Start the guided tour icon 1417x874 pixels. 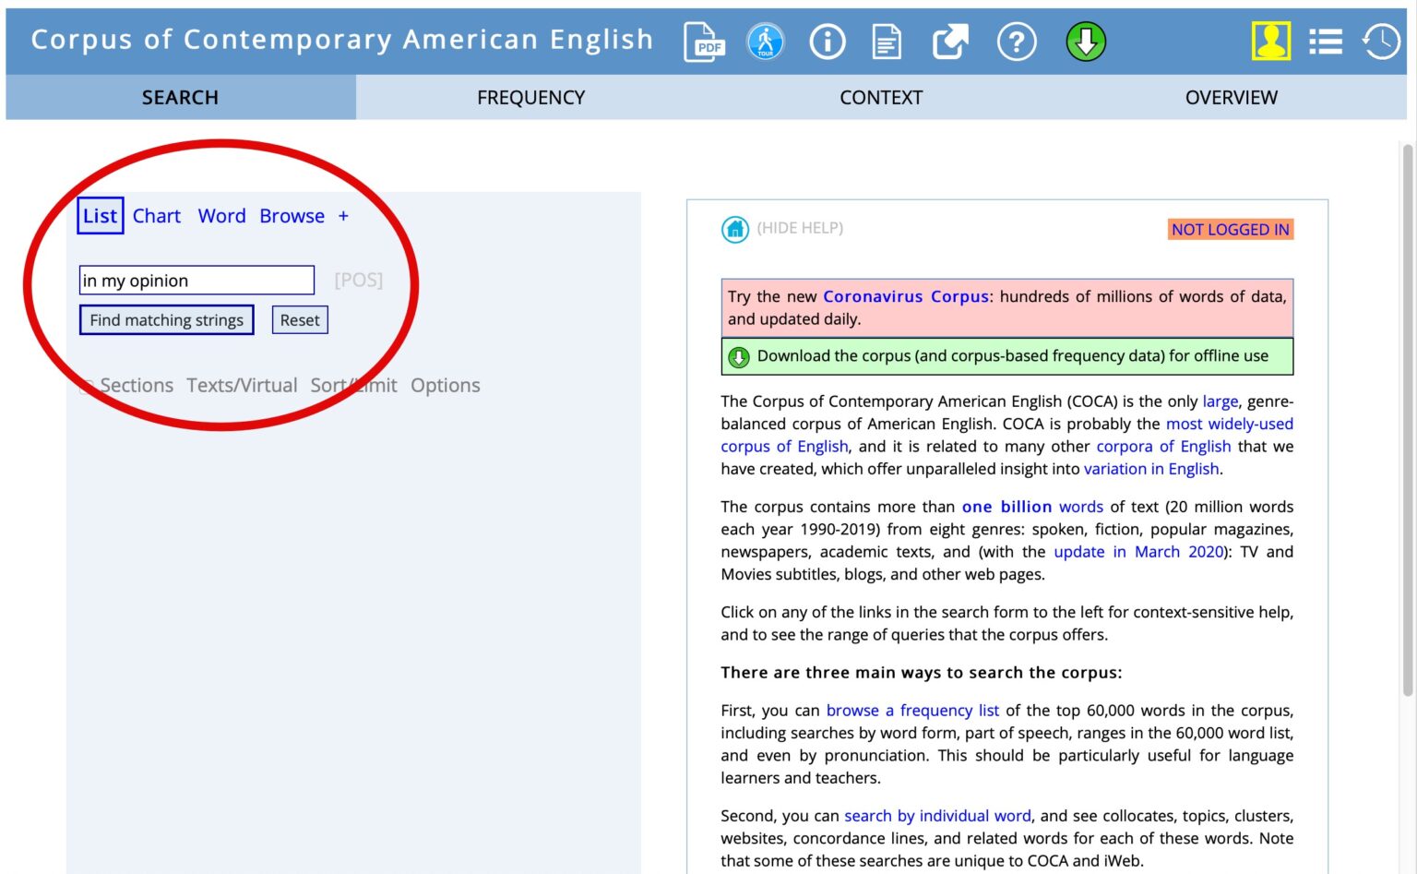coord(766,42)
